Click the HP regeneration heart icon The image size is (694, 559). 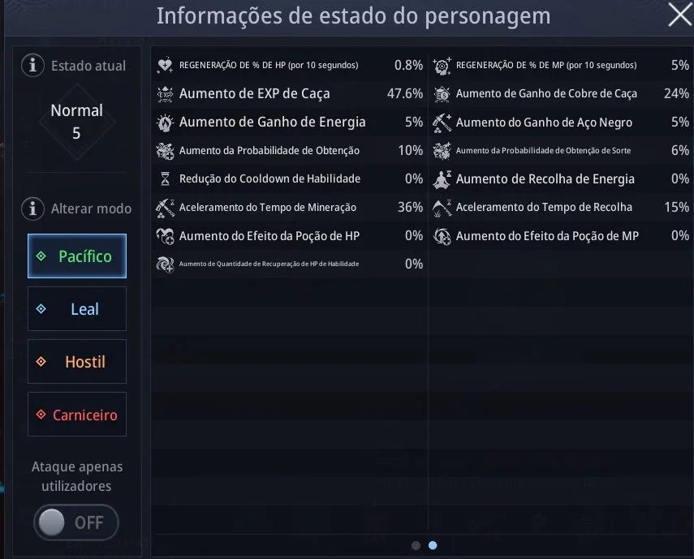coord(165,66)
